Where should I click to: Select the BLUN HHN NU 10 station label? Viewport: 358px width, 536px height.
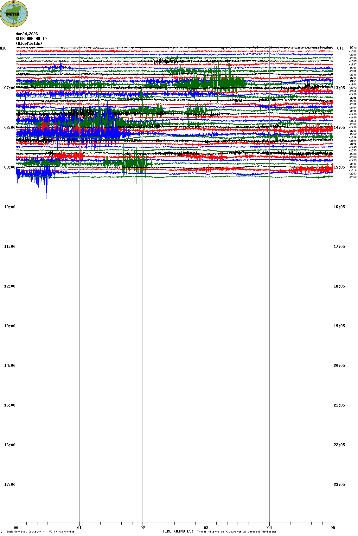coord(31,39)
